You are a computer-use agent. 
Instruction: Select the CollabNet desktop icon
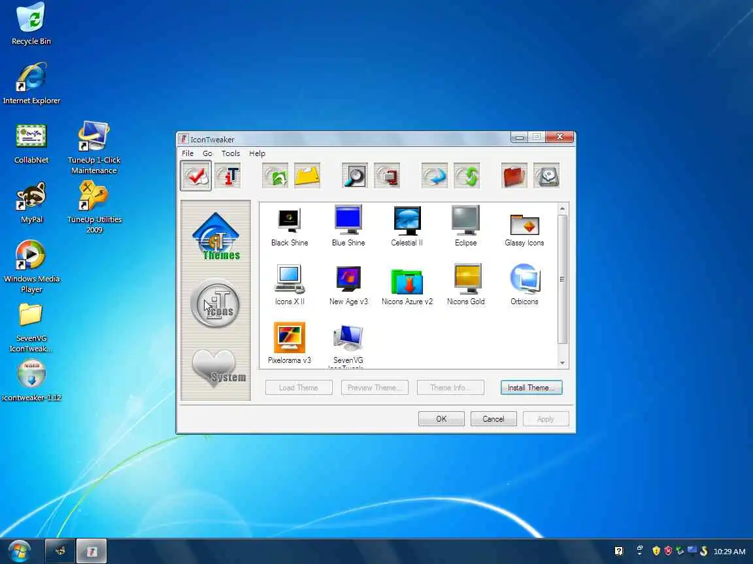tap(31, 143)
